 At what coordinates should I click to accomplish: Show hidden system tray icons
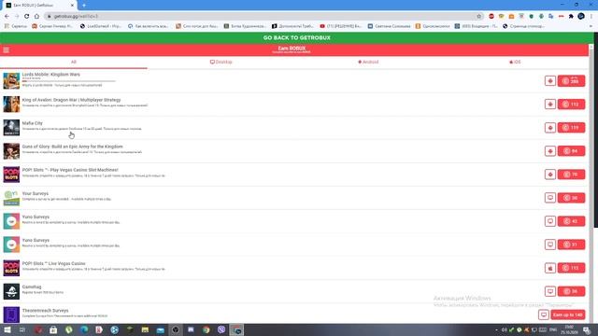(496, 329)
